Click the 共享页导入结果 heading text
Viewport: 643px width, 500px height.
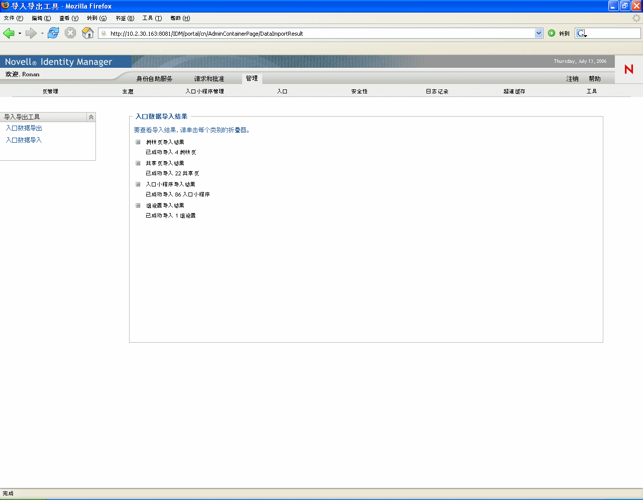165,163
